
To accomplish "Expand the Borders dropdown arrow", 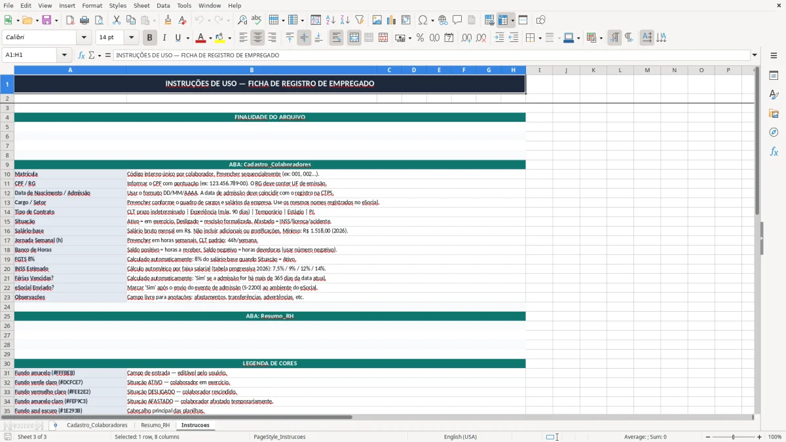I will 540,38.
